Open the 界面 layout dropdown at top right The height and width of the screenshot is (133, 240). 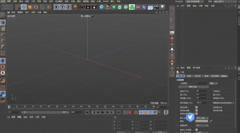pyautogui.click(x=225, y=1)
